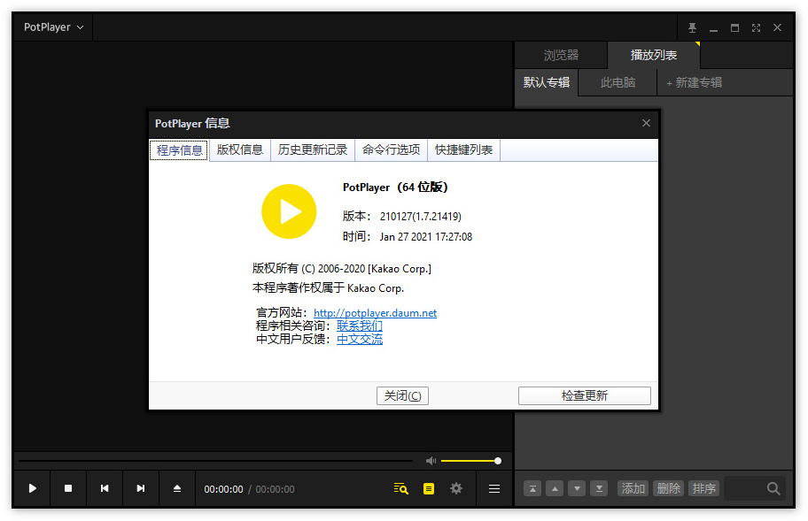808x521 pixels.
Task: Click the eject open-media icon
Action: click(x=176, y=487)
